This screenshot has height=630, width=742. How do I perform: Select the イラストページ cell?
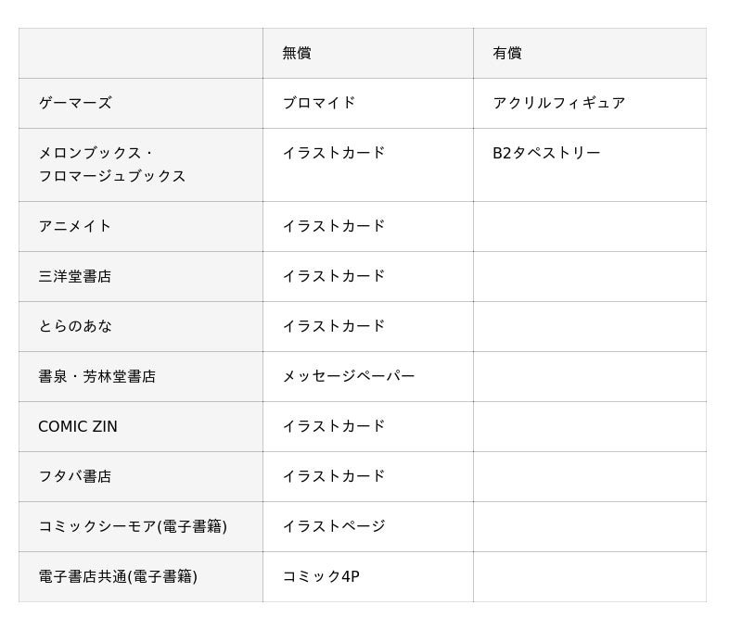coord(334,526)
